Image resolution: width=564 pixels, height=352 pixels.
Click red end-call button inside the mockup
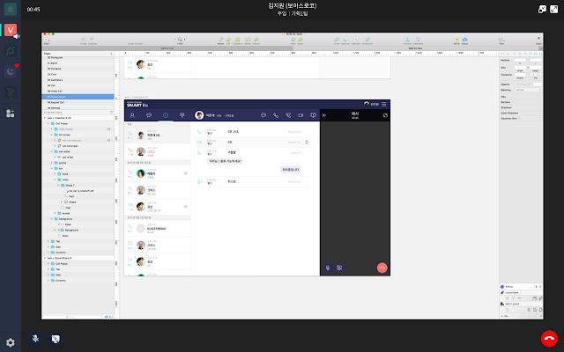click(382, 268)
